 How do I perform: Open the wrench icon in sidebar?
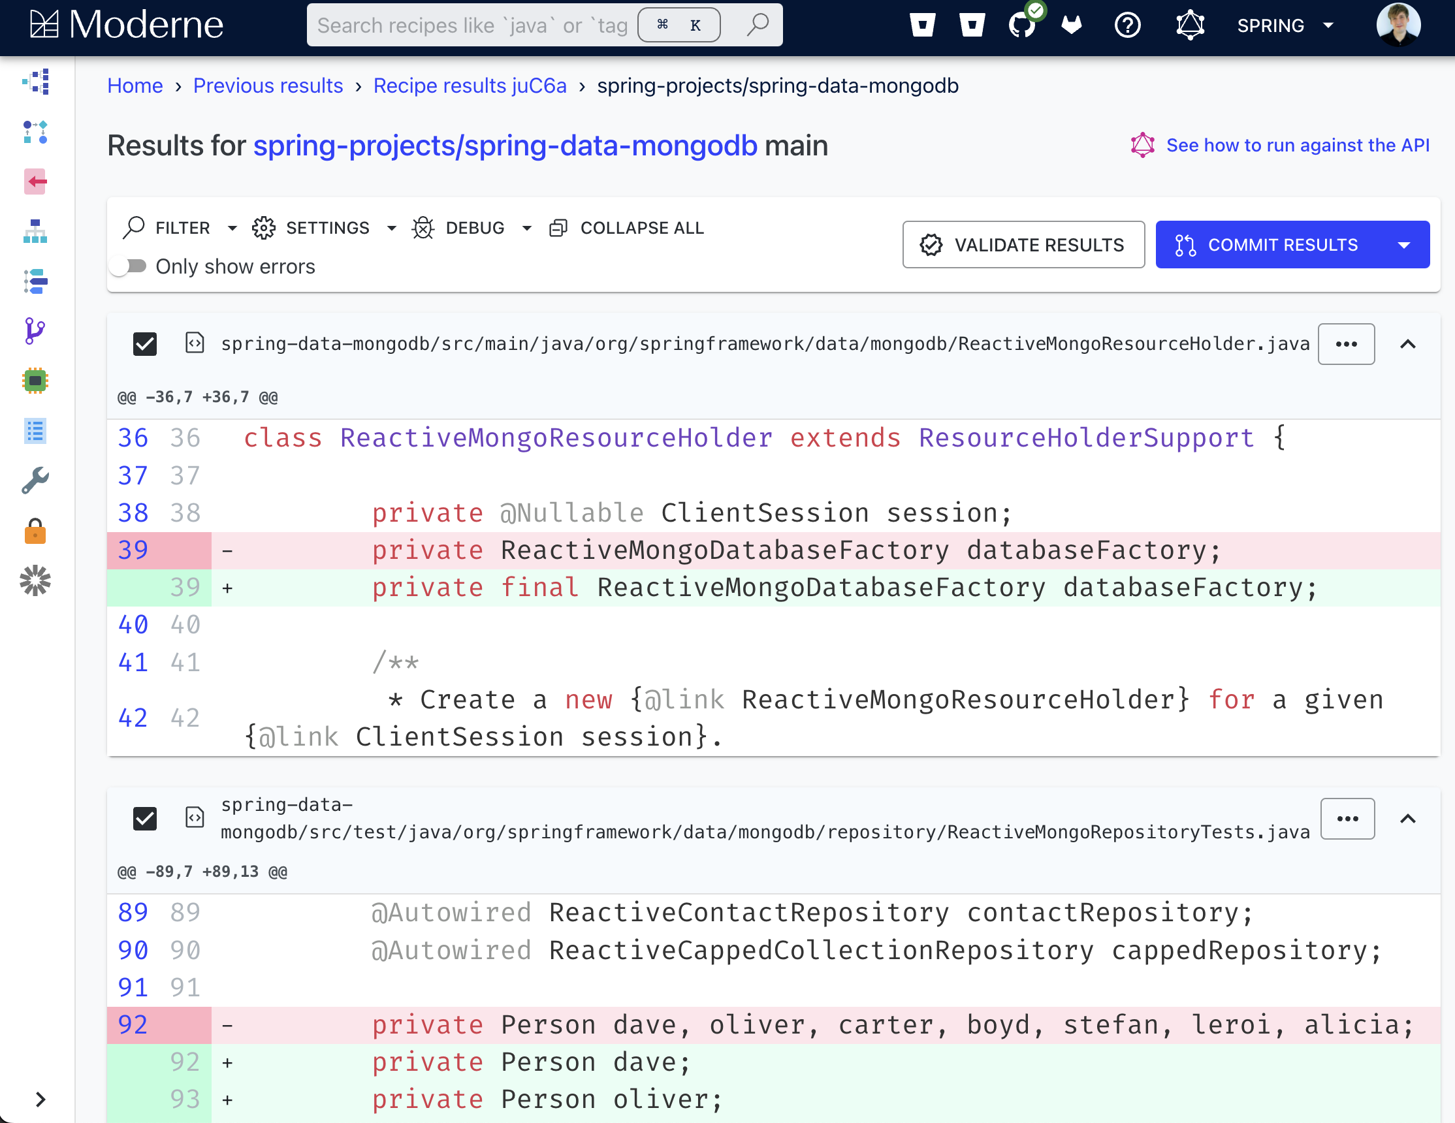pos(35,481)
